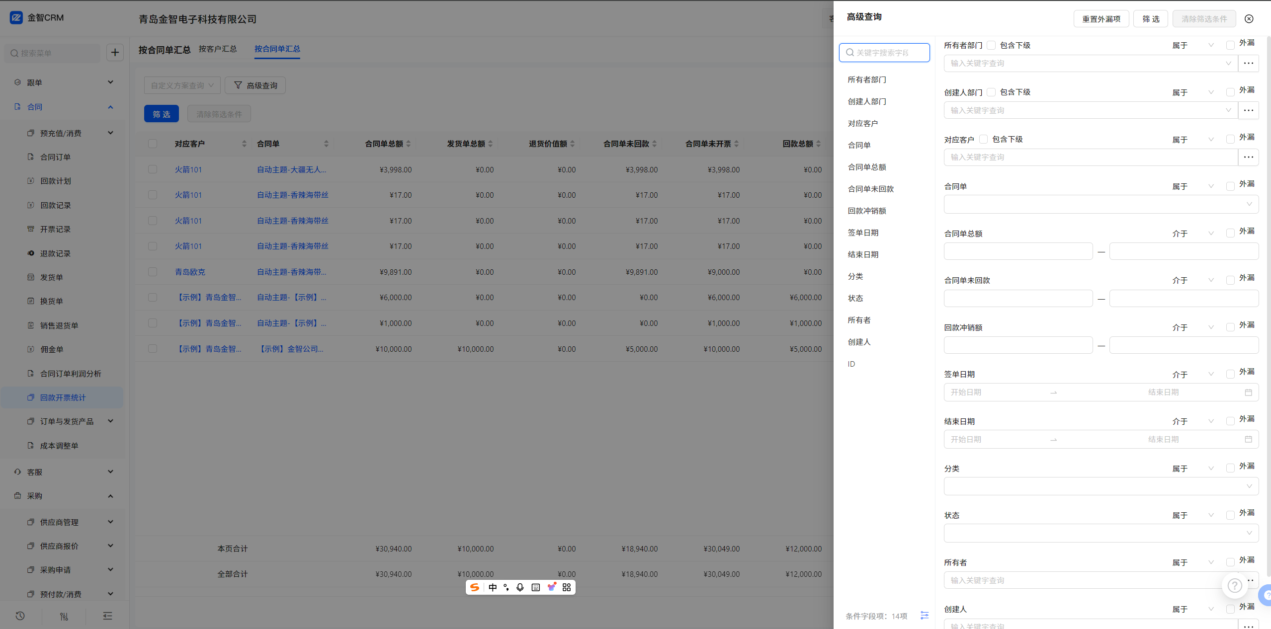Check 包含下级 for 所有者部门

[x=991, y=45]
